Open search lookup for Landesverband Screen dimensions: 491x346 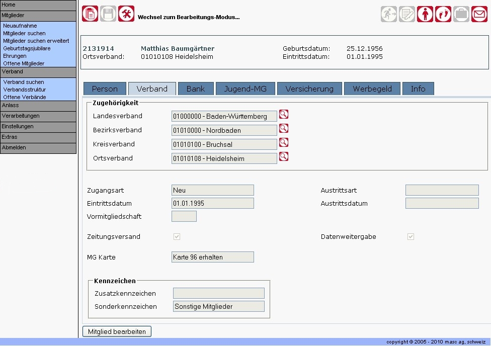284,115
